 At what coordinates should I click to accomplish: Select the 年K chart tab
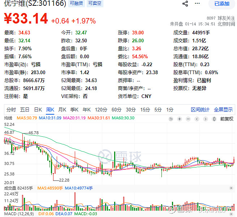pyautogui.click(x=87, y=110)
